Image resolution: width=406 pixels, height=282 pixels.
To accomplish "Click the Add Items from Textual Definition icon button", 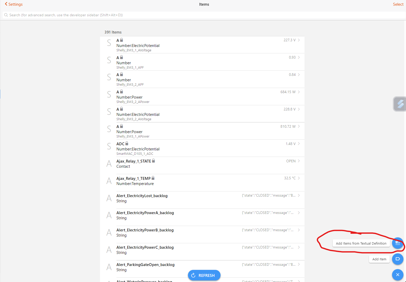I will [397, 243].
